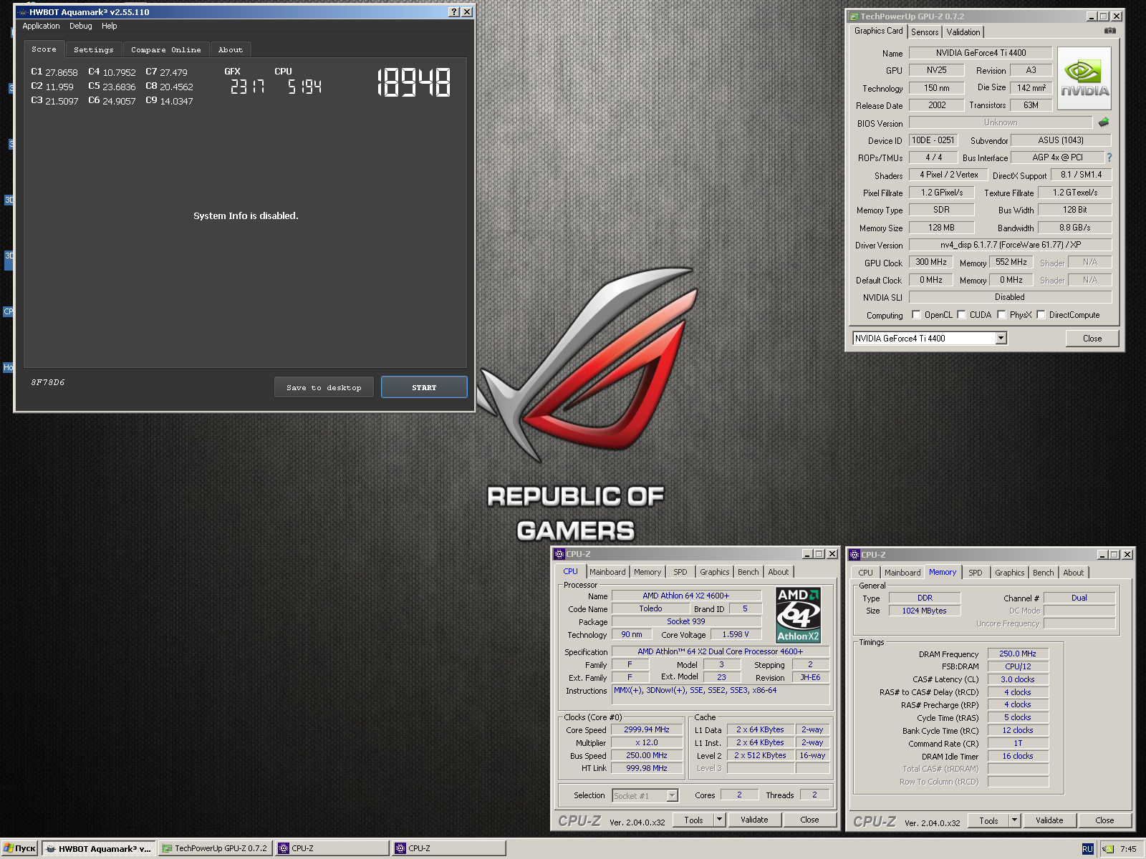Open About tab in right CPU-Z window
Viewport: 1146px width, 859px height.
point(1074,573)
